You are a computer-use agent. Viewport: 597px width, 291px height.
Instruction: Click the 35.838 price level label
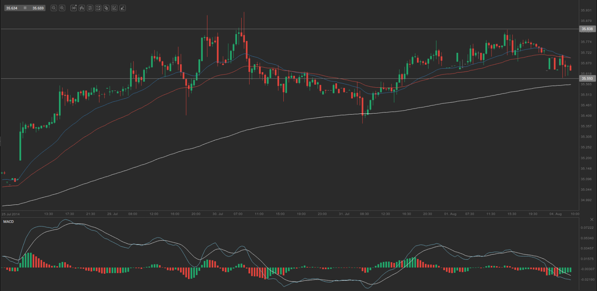pos(587,29)
